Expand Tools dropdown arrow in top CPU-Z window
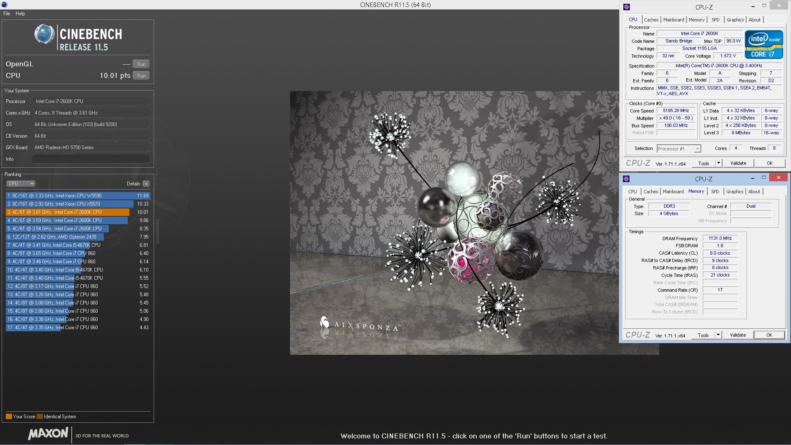791x445 pixels. click(718, 163)
